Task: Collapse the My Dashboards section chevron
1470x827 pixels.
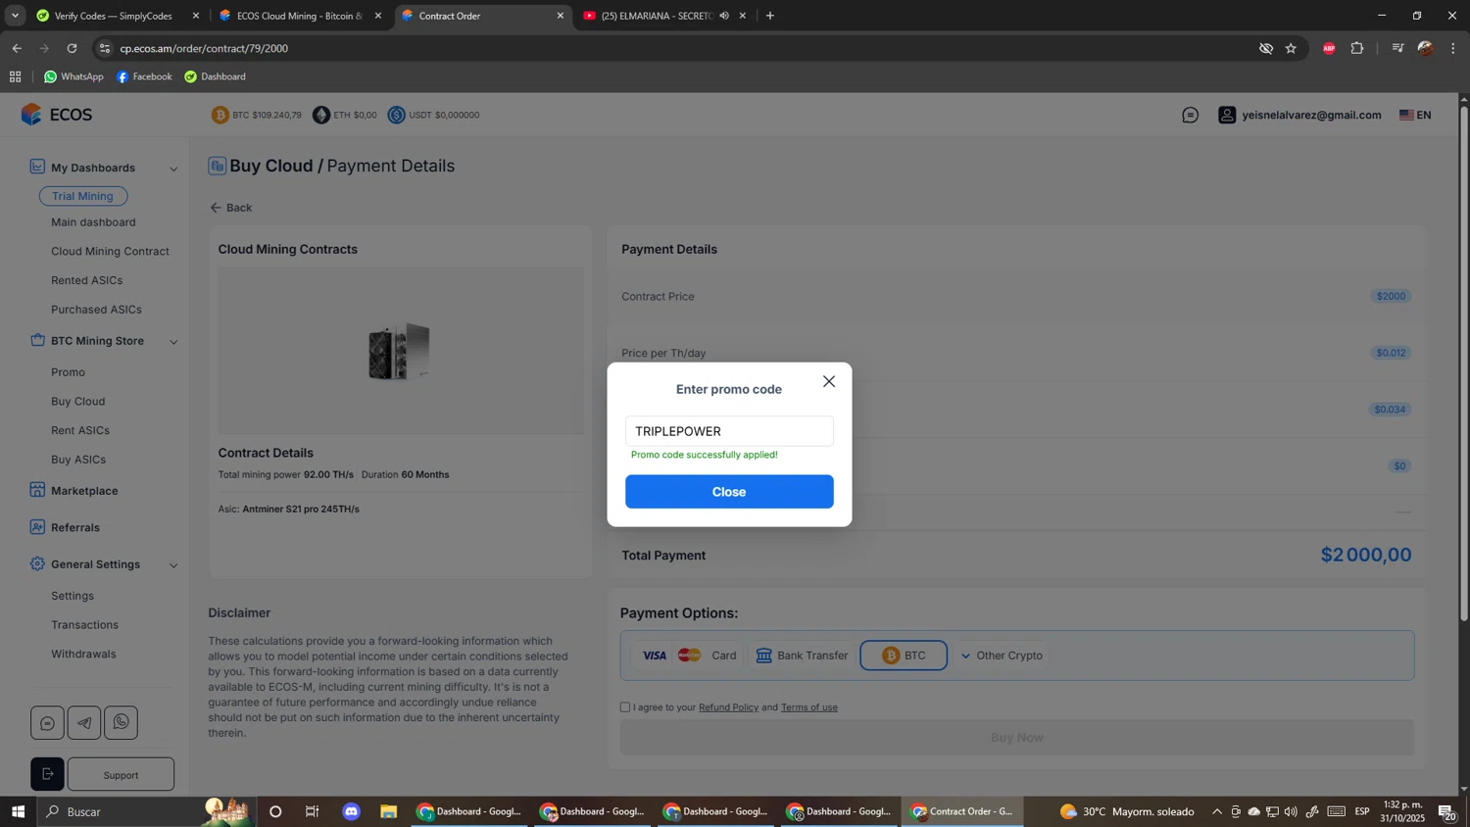Action: click(x=173, y=169)
